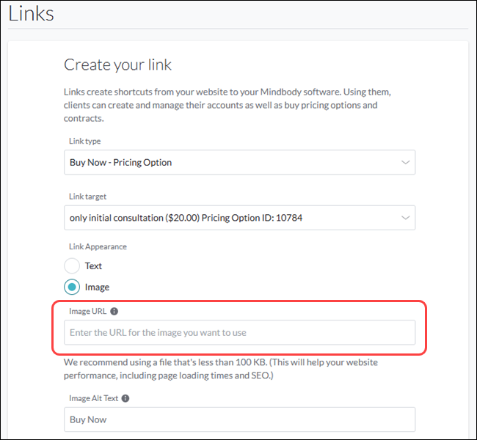Click the 'We recommend using a file' note
This screenshot has width=477, height=440.
tap(221, 369)
